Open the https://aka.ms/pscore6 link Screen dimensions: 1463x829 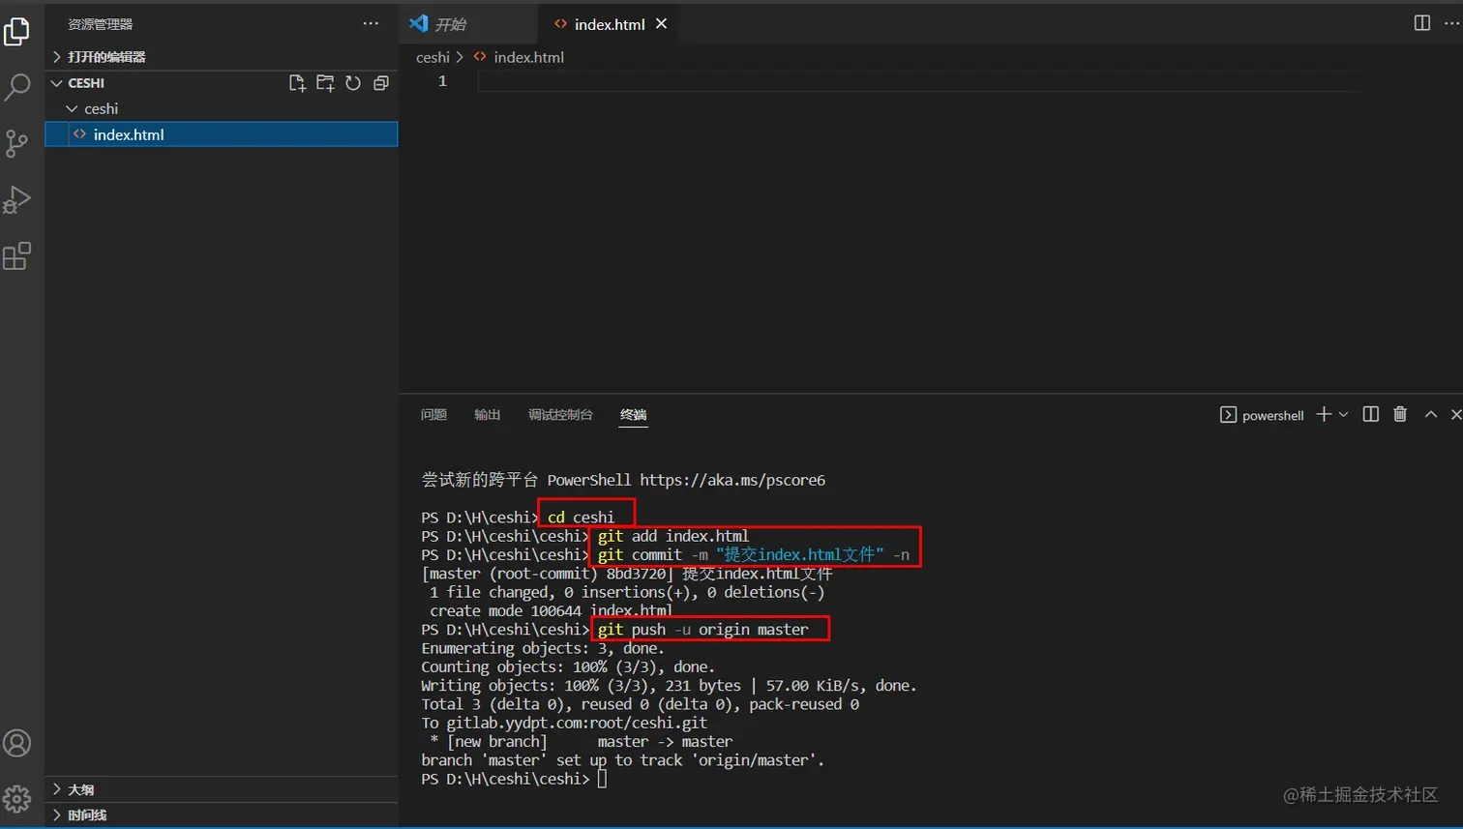[732, 480]
